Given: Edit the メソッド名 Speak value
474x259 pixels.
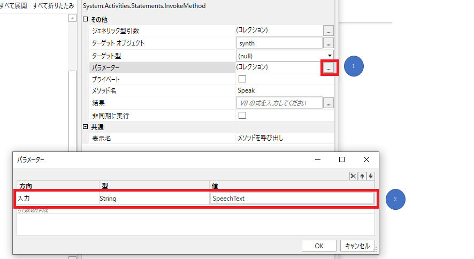Looking at the screenshot, I should tap(285, 90).
